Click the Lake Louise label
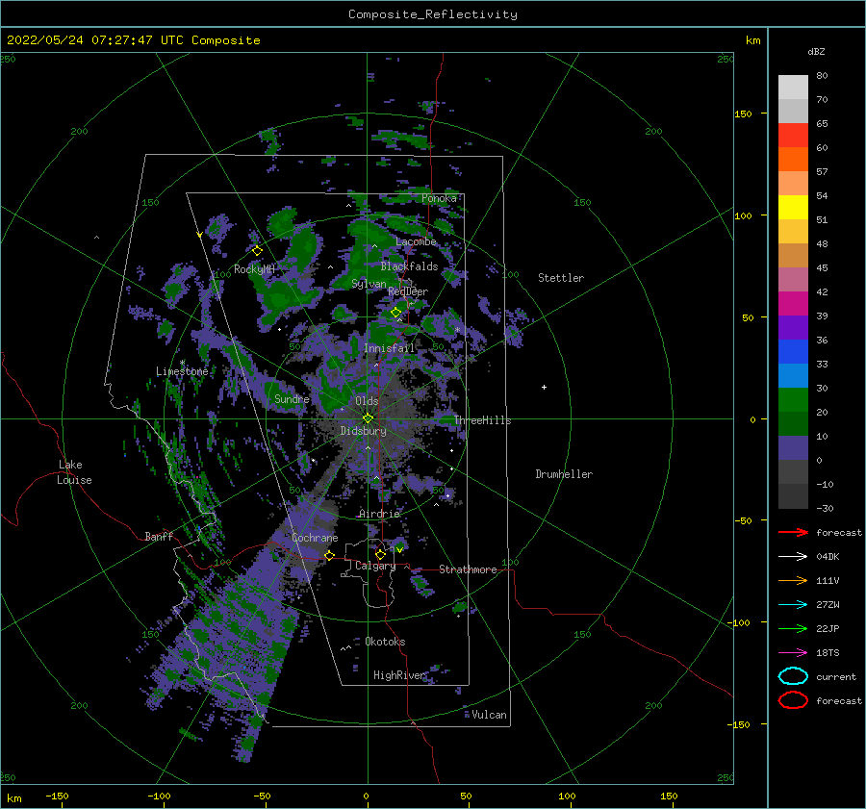The height and width of the screenshot is (809, 866). [x=74, y=472]
